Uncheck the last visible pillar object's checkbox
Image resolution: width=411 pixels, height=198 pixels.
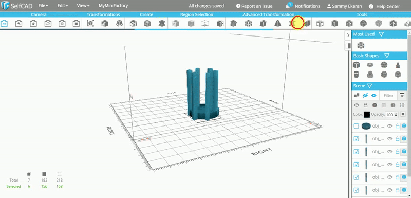[x=356, y=190]
